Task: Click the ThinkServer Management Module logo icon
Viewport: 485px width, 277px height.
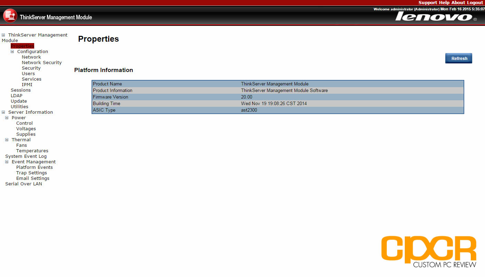Action: [x=9, y=16]
